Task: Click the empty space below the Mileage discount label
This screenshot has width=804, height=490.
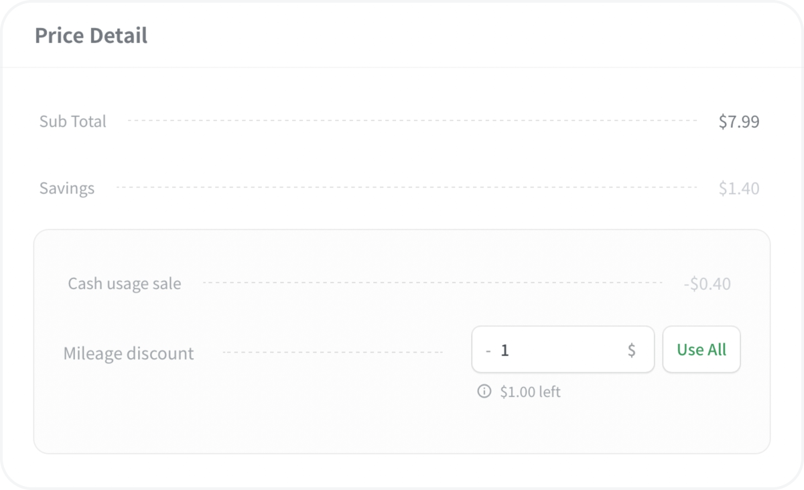Action: (129, 408)
